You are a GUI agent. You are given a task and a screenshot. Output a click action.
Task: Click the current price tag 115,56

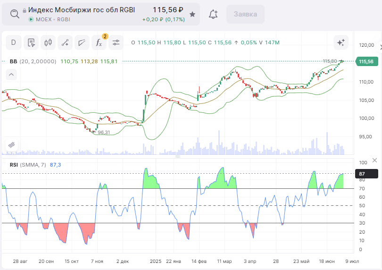click(367, 61)
